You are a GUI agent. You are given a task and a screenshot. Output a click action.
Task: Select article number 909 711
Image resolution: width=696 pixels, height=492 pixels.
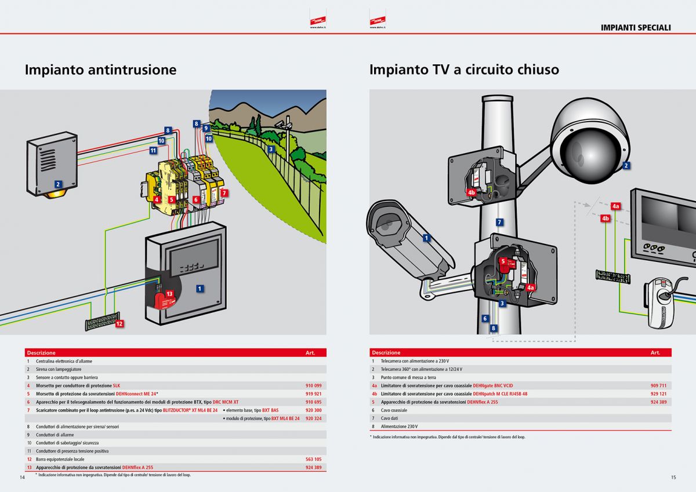coord(658,385)
